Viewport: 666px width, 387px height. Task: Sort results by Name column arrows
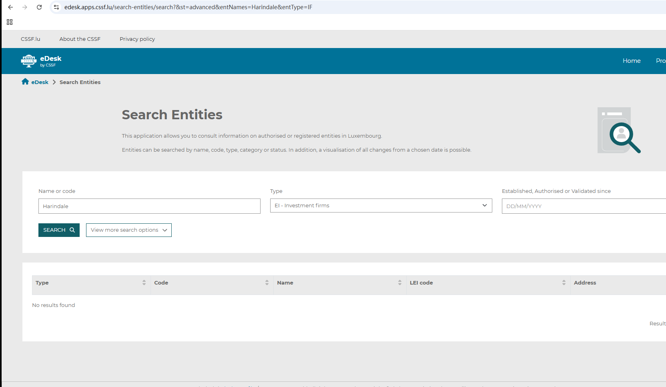coord(400,283)
